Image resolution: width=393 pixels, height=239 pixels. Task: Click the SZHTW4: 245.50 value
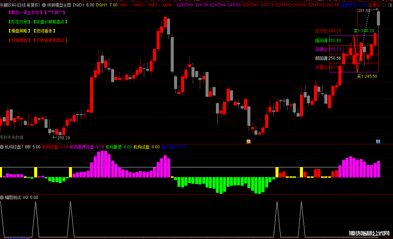pos(225,5)
